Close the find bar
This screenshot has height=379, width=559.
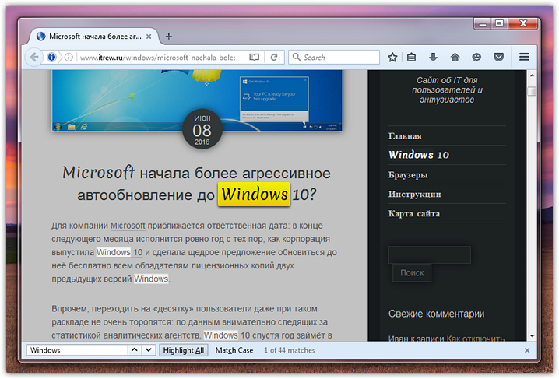click(527, 350)
